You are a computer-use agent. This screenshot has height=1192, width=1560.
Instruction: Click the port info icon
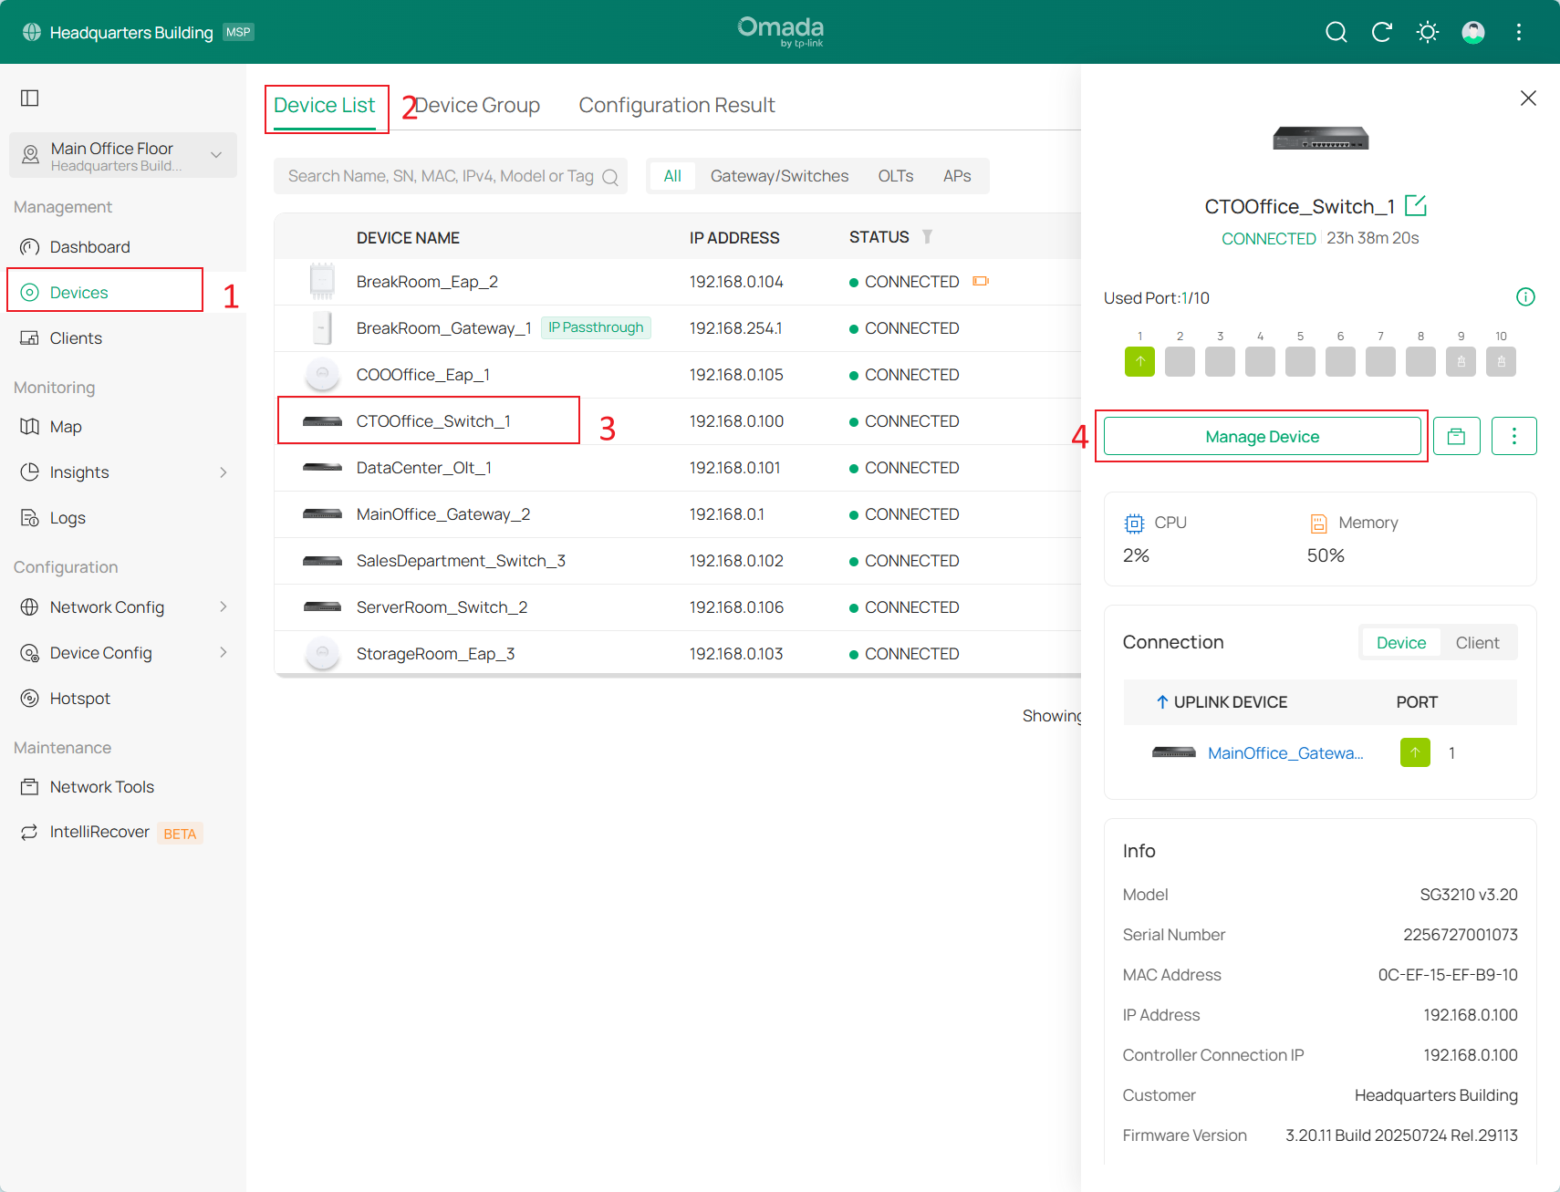coord(1524,297)
